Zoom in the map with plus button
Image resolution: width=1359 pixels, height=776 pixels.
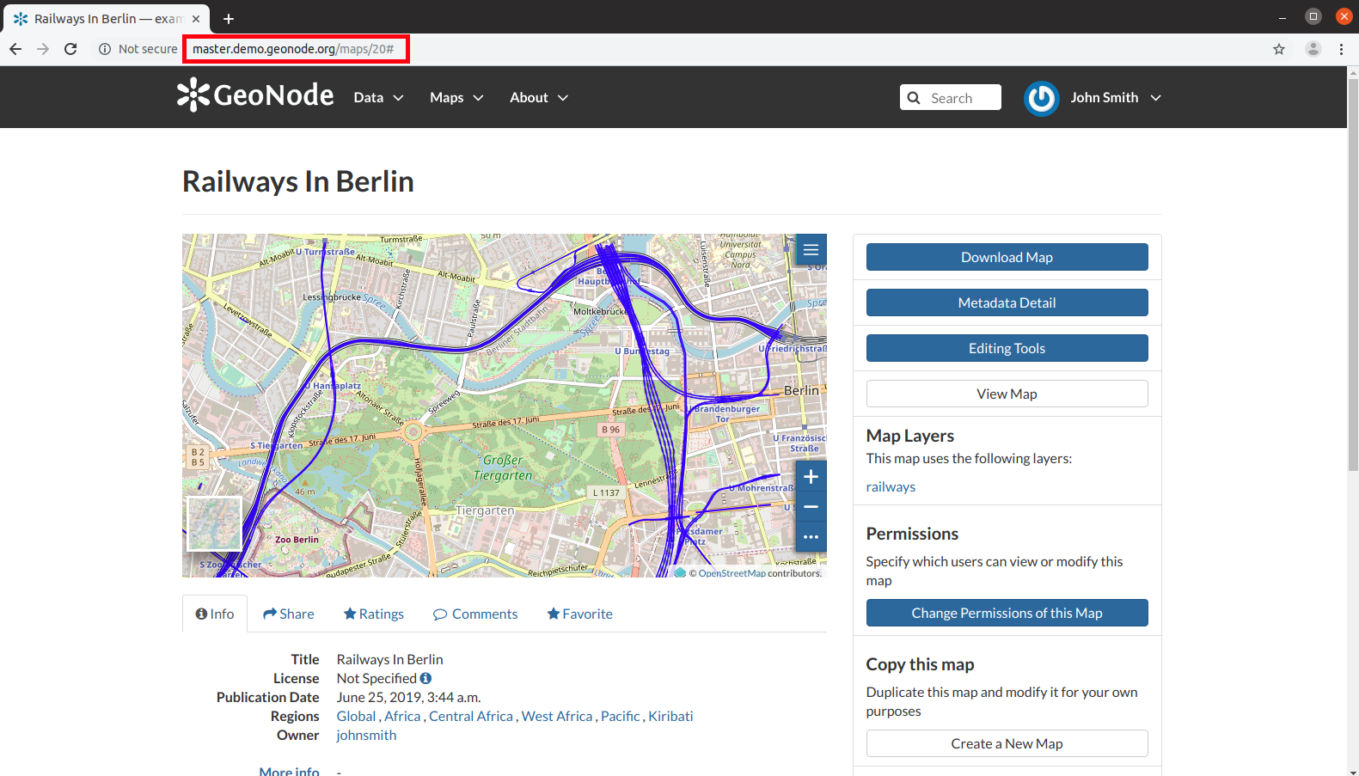pos(811,477)
